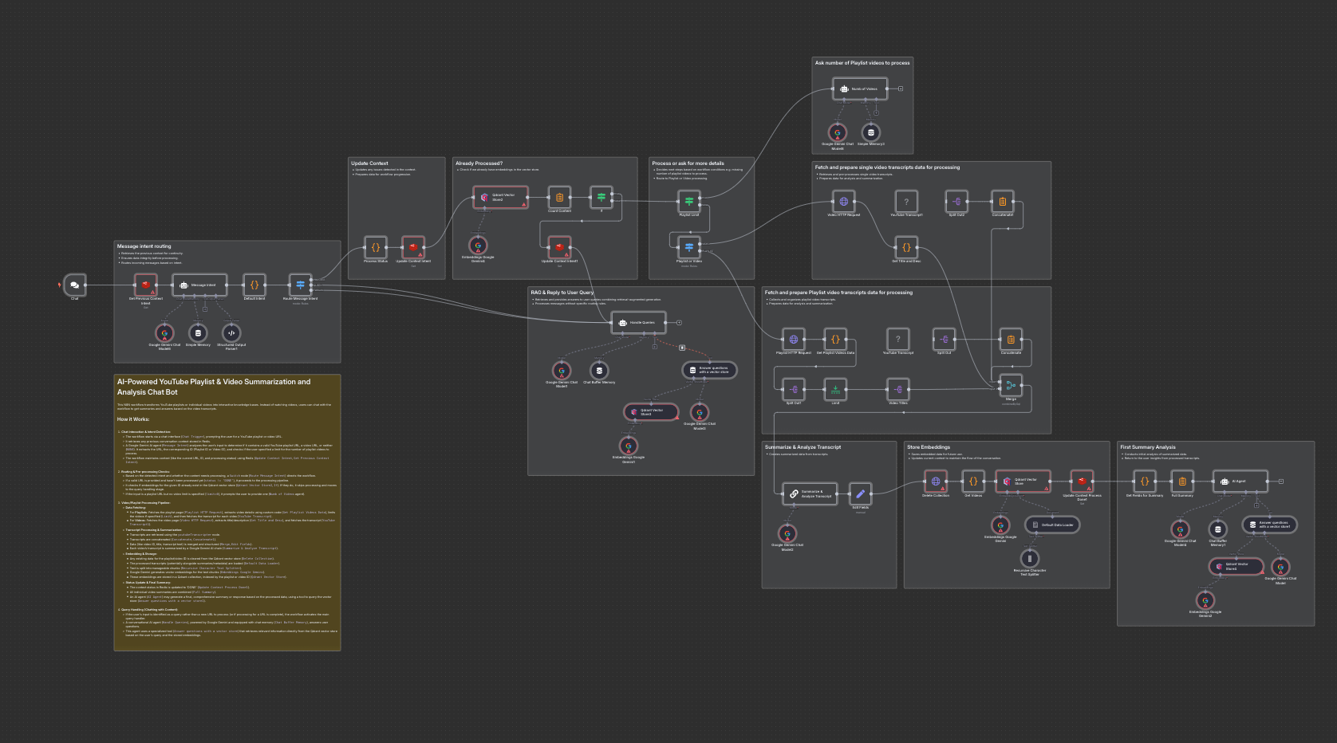Click the Chat Buffer Memory1 node
This screenshot has height=743, width=1337.
pos(1217,529)
